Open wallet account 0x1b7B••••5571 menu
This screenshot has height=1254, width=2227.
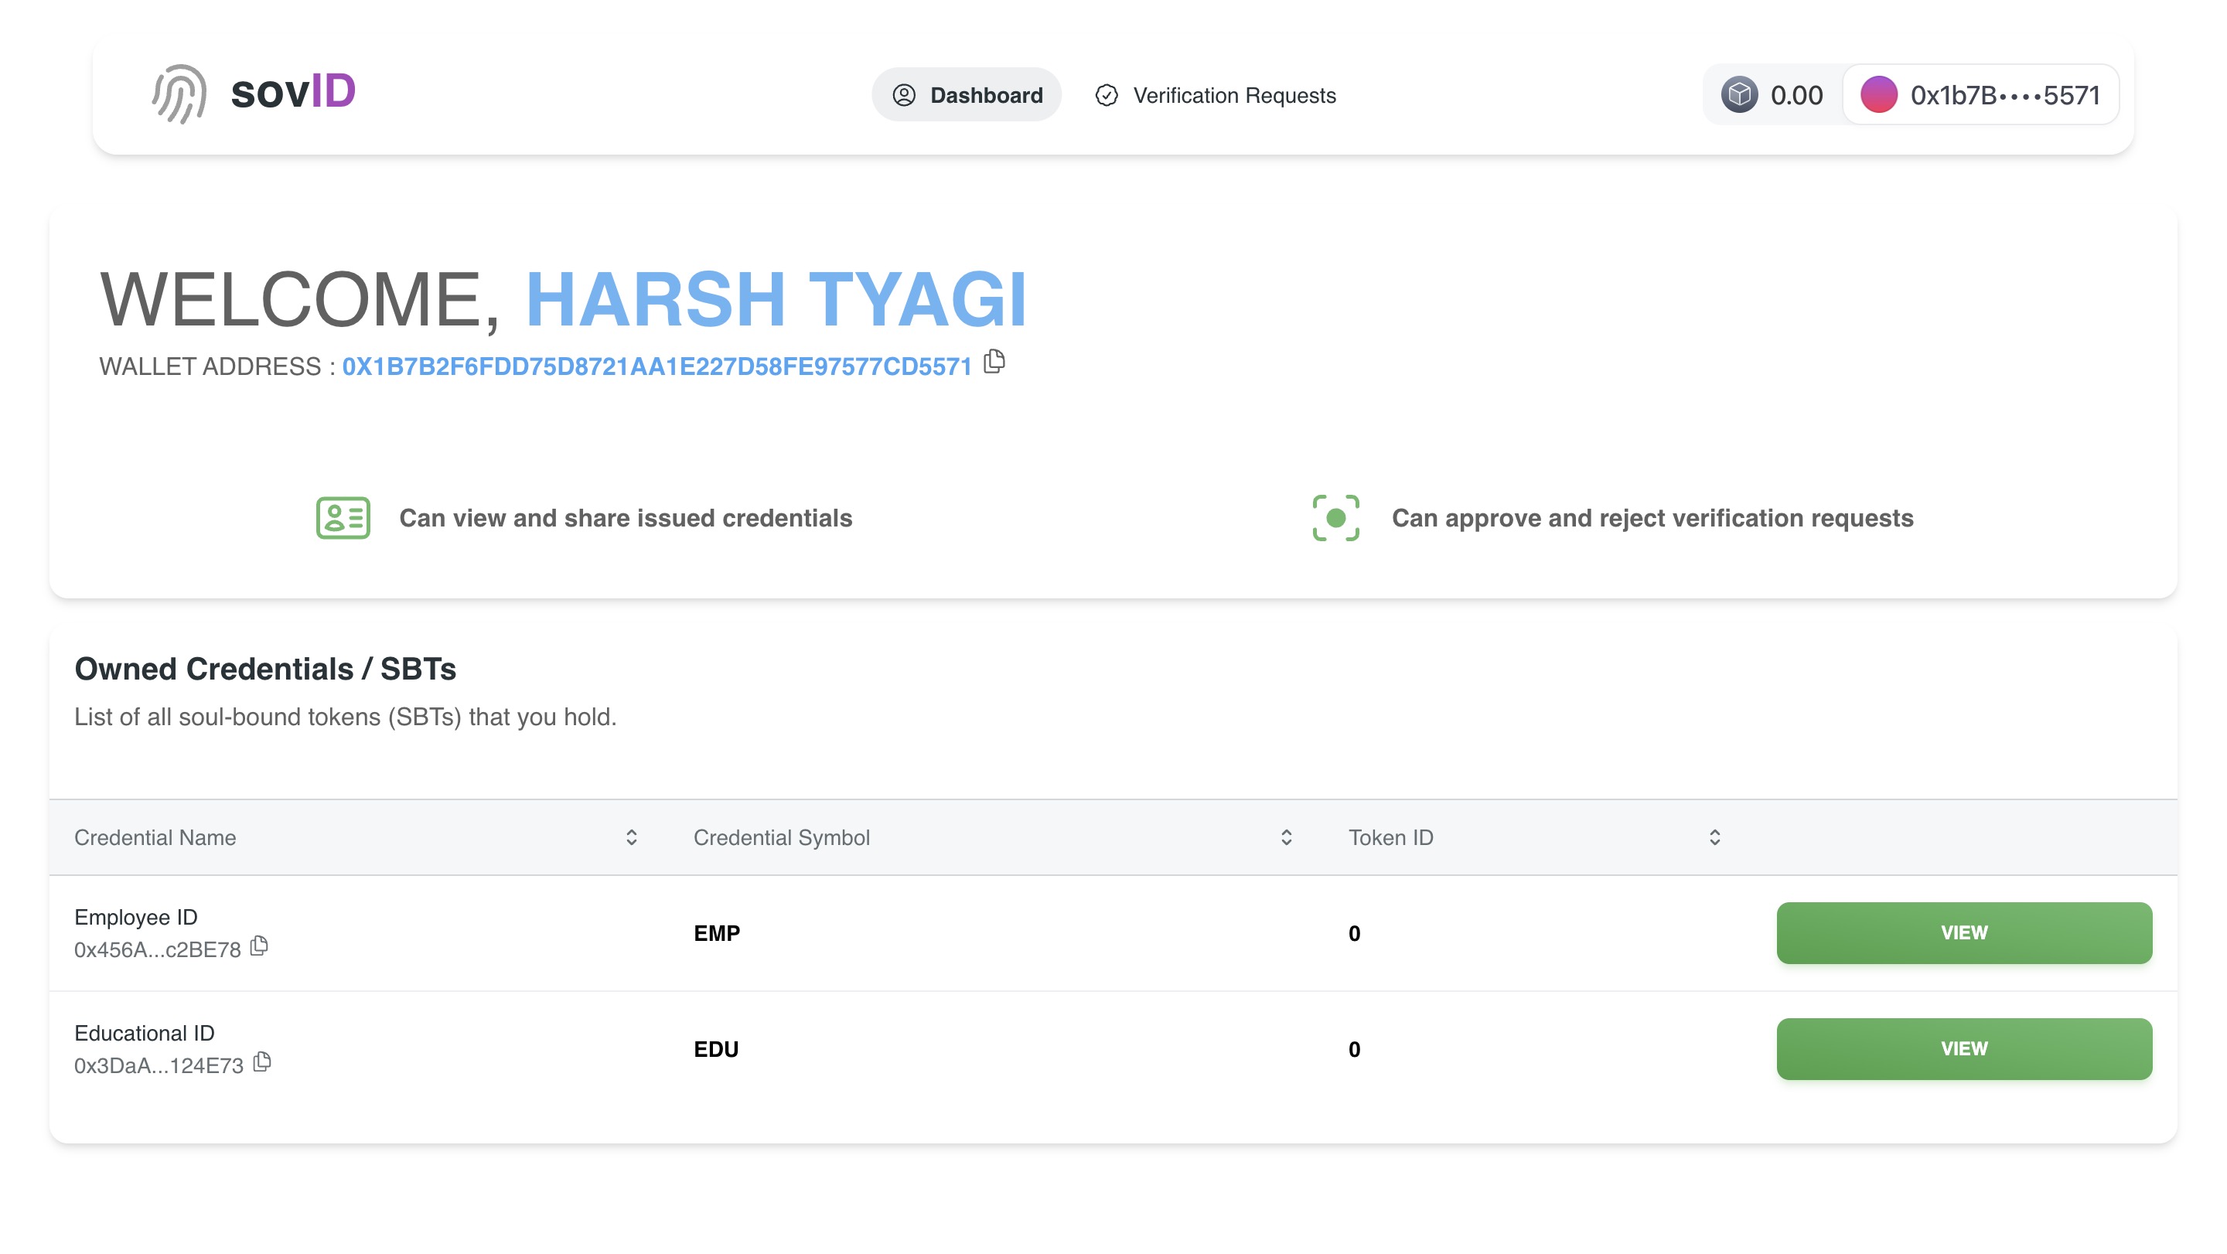pos(1980,95)
